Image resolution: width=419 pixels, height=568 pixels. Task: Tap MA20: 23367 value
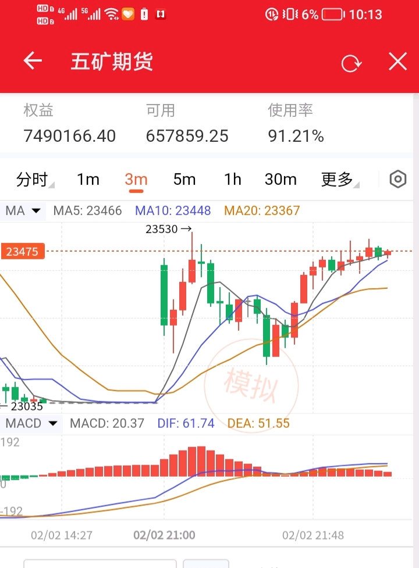tap(262, 210)
